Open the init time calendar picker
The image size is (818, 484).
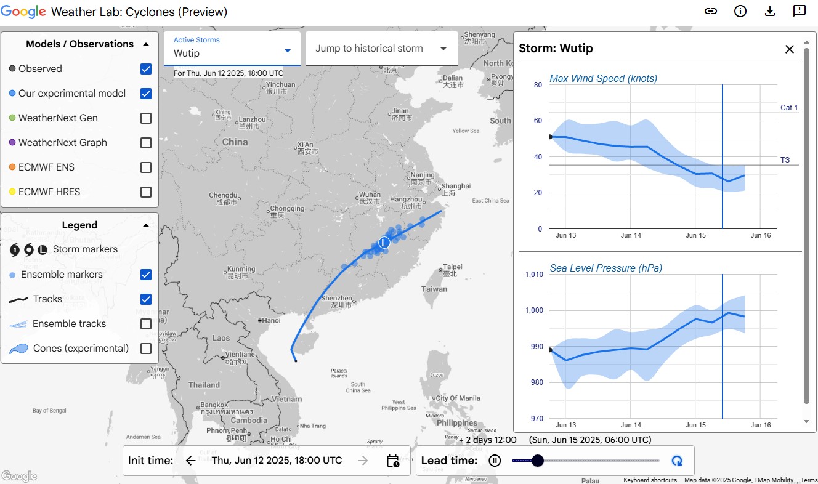(393, 461)
